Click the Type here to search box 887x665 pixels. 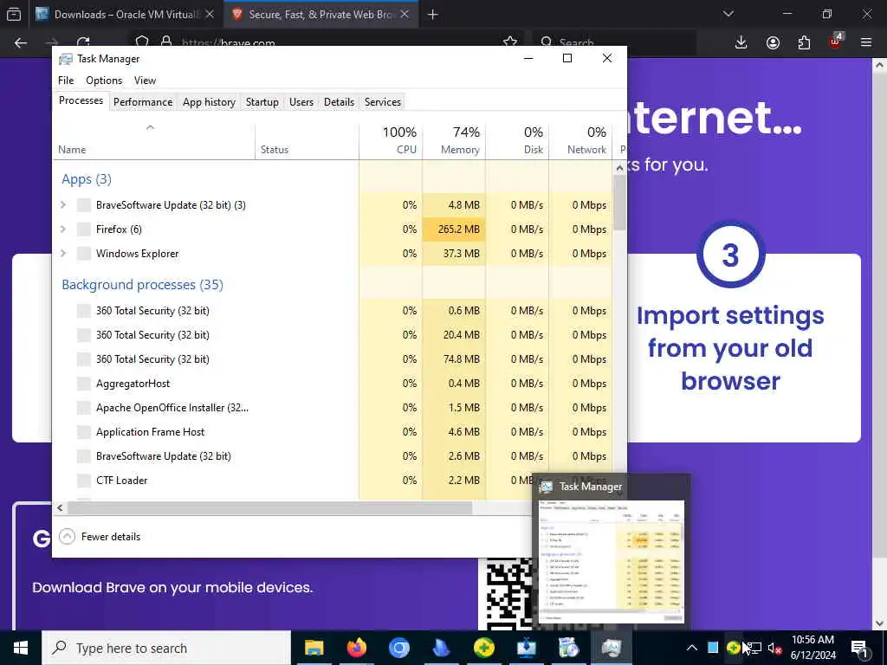point(166,648)
